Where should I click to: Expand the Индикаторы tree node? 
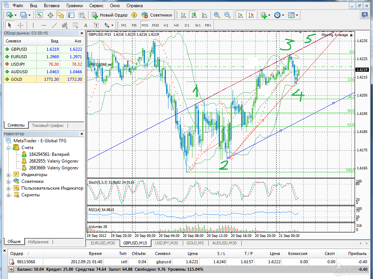click(x=9, y=175)
